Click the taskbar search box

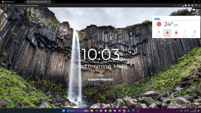(x=78, y=111)
